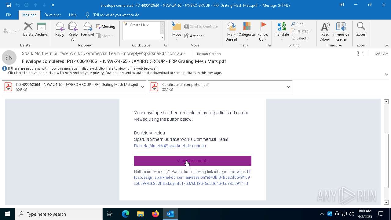Expand the Actions dropdown
The image size is (391, 220).
click(x=195, y=36)
